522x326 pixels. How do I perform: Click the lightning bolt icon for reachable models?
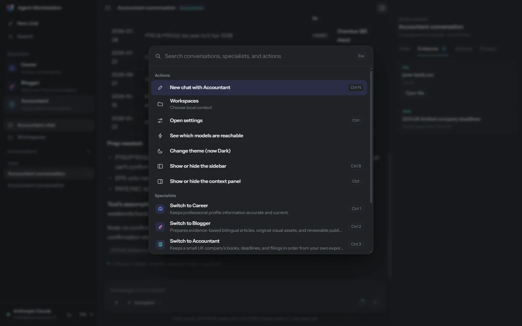click(160, 136)
